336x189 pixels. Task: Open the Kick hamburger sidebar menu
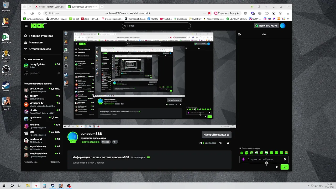pos(26,26)
